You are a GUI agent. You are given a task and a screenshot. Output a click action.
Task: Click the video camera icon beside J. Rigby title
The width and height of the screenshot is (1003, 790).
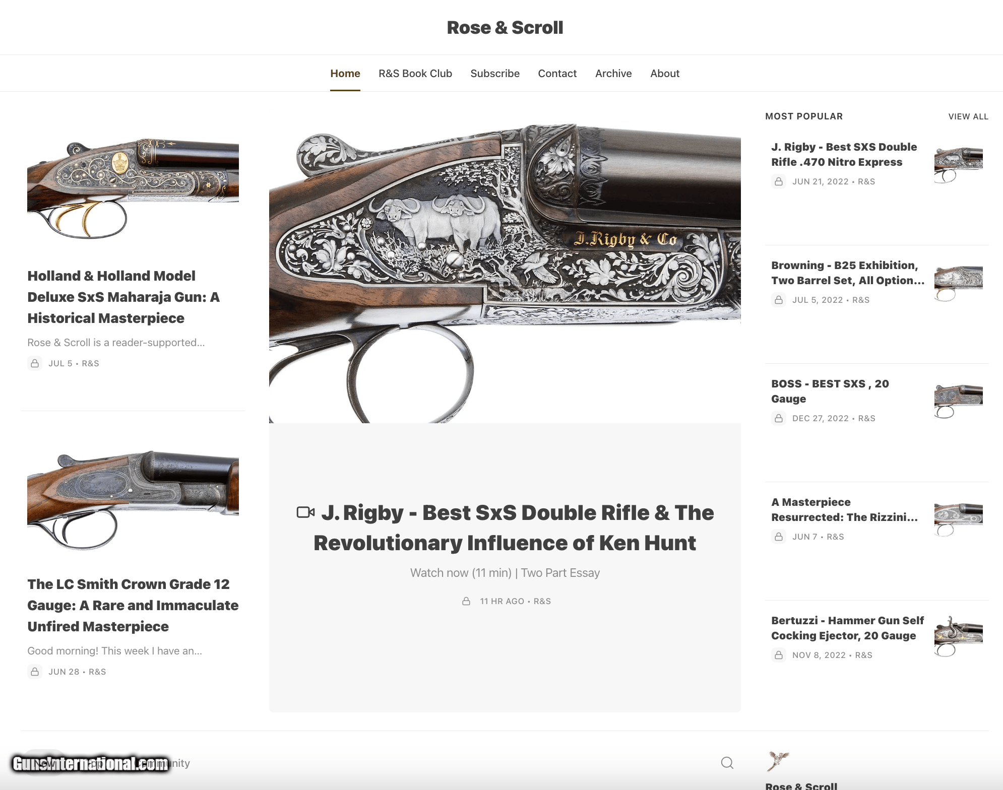(305, 512)
